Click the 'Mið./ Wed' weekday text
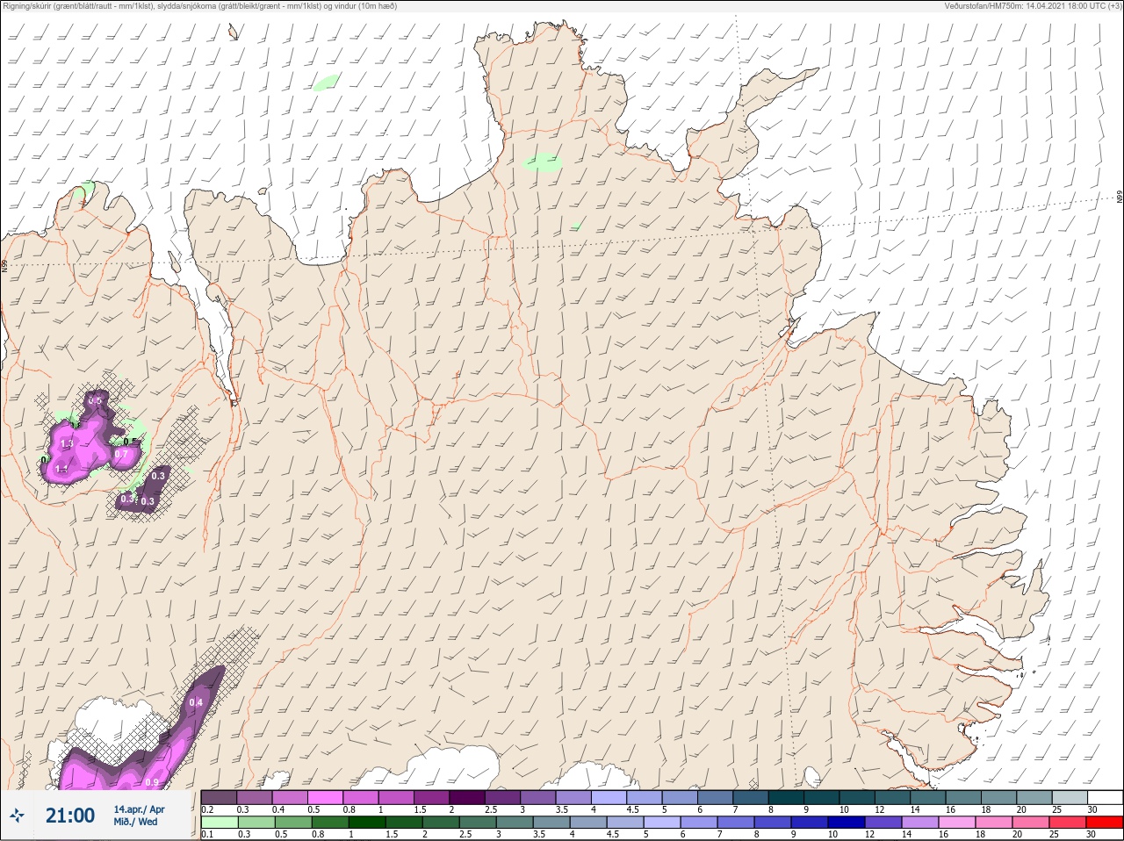 [x=136, y=822]
